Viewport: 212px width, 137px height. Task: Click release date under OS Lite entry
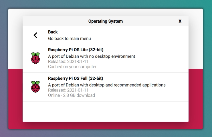click(68, 62)
